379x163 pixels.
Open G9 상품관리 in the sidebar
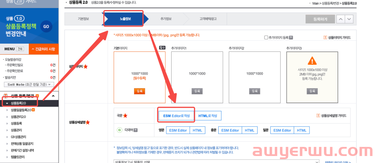pos(18,137)
